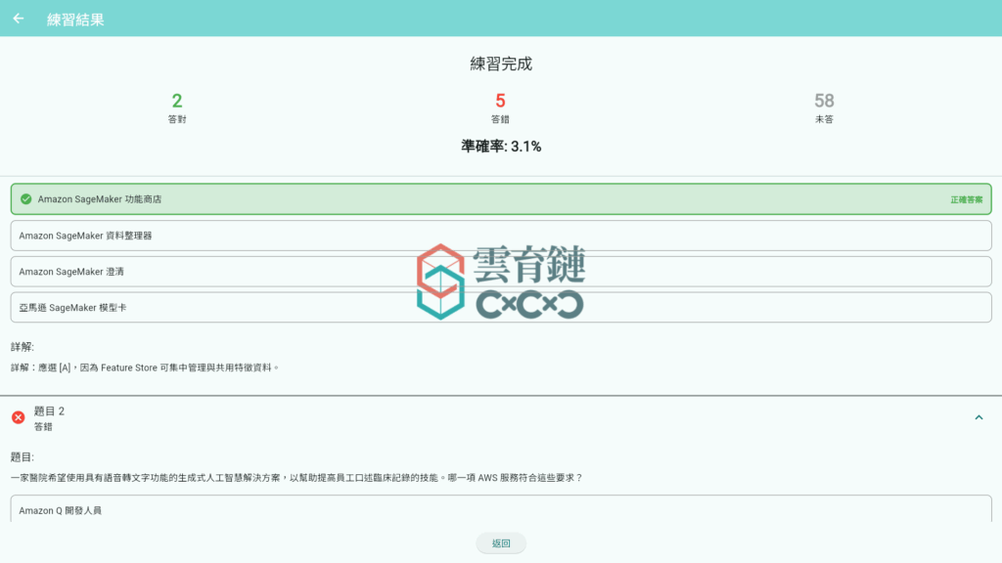Click the green 答對 count of 2
Viewport: 1002px width, 563px height.
pos(177,101)
